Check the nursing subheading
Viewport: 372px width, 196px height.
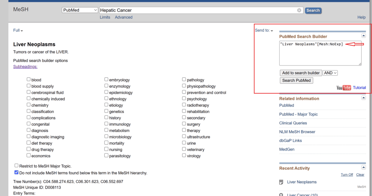(x=106, y=149)
